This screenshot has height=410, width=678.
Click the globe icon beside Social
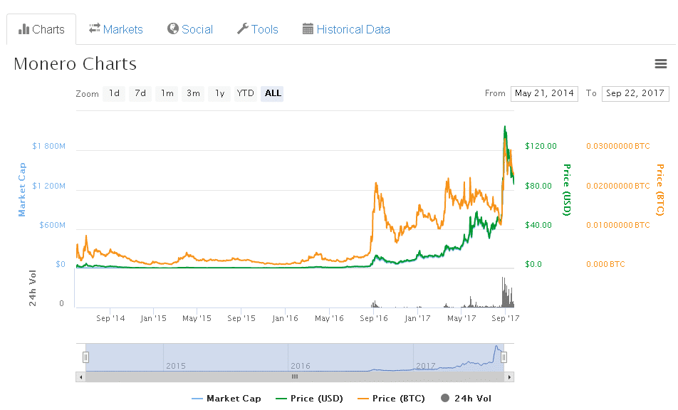click(x=173, y=28)
